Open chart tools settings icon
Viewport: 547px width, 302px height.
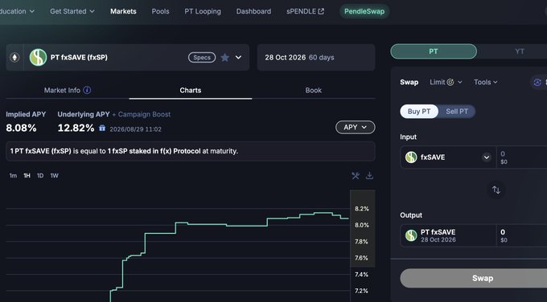click(356, 176)
